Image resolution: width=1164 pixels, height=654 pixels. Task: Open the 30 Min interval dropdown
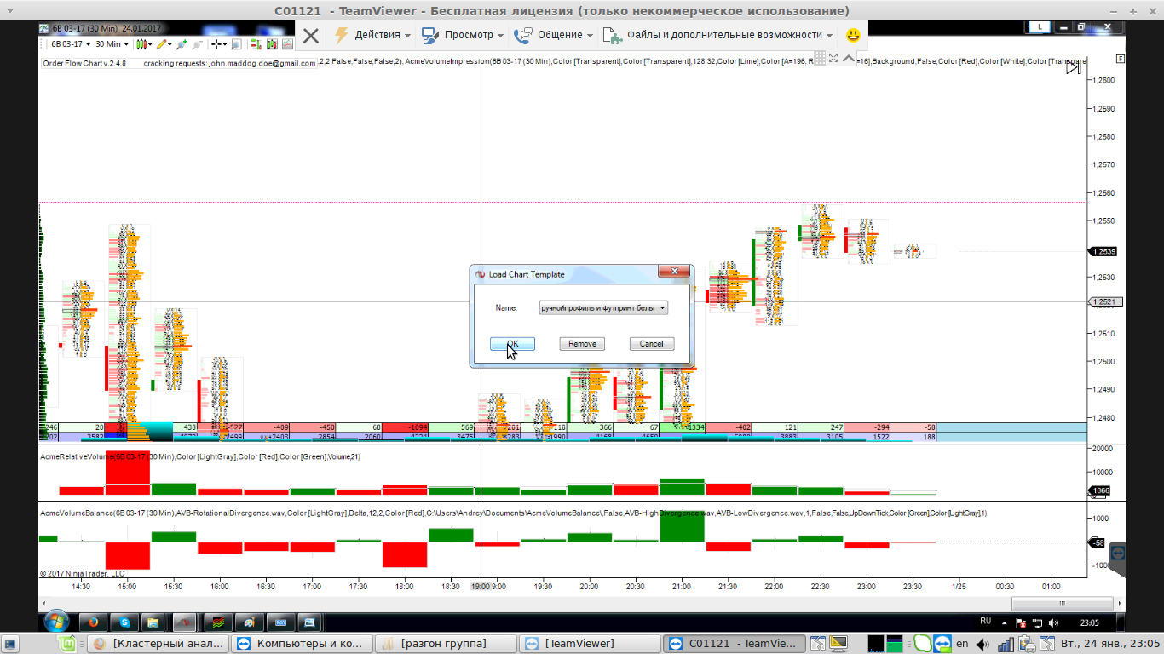click(112, 43)
